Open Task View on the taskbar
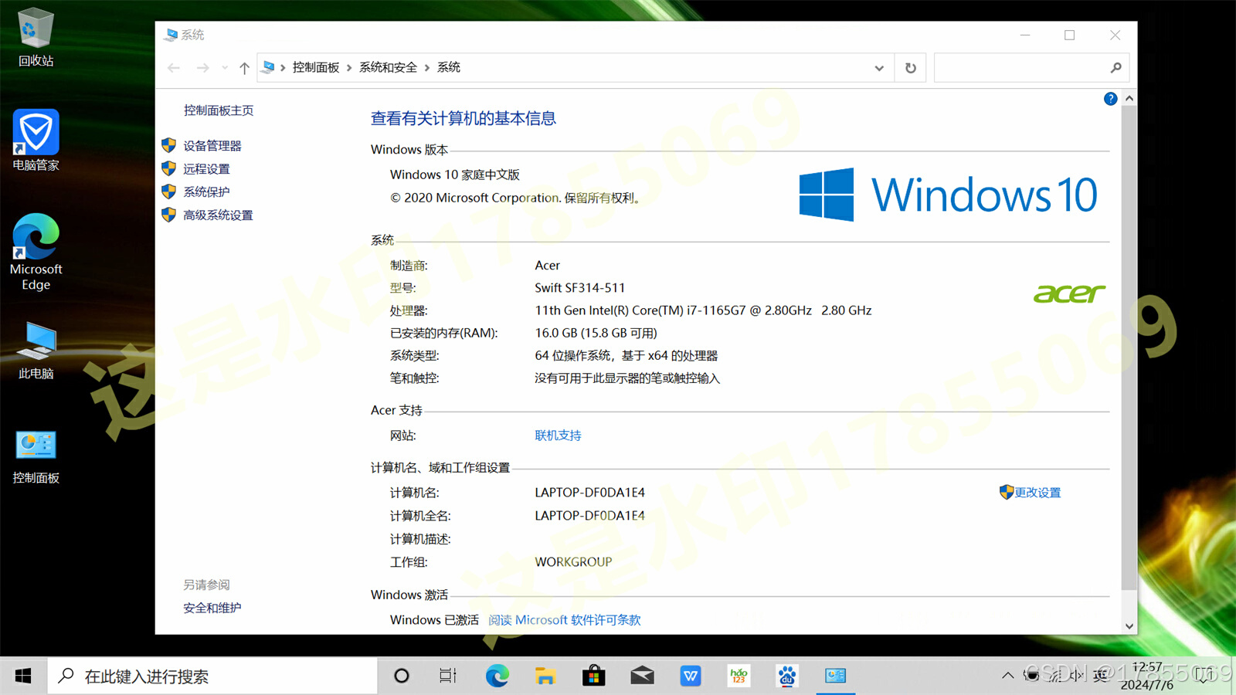Image resolution: width=1236 pixels, height=695 pixels. pyautogui.click(x=448, y=676)
